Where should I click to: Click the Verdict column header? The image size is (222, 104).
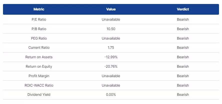(183, 9)
